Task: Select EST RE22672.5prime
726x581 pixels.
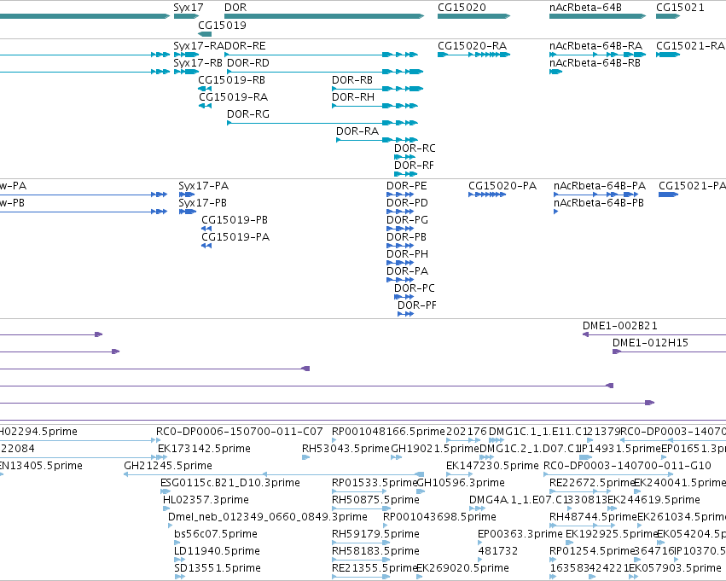Action: pyautogui.click(x=591, y=483)
